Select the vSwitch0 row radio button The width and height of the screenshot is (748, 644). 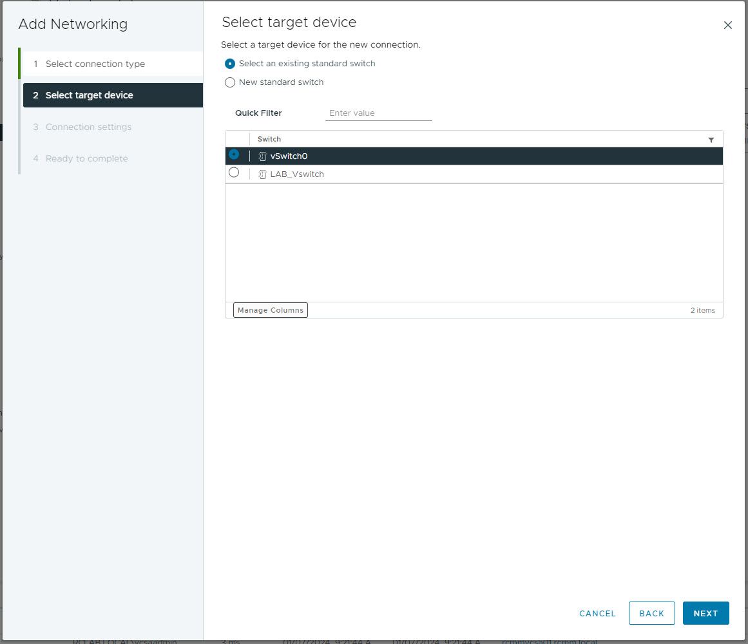(x=234, y=154)
